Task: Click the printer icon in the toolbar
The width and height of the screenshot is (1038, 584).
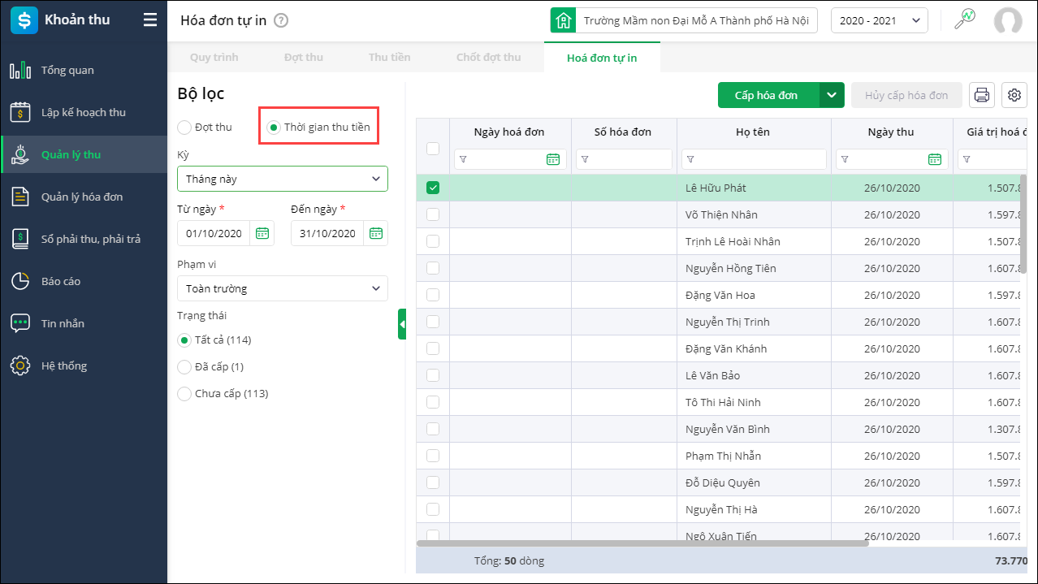Action: coord(982,95)
